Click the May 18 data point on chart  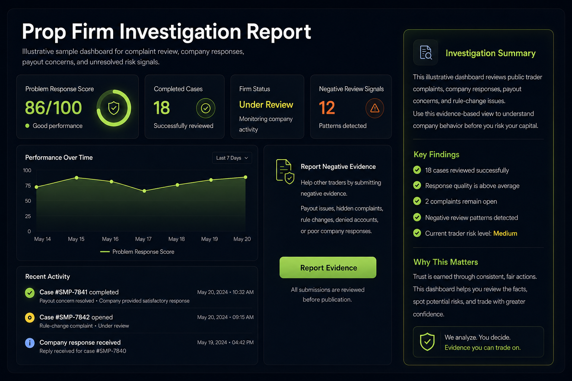click(177, 185)
